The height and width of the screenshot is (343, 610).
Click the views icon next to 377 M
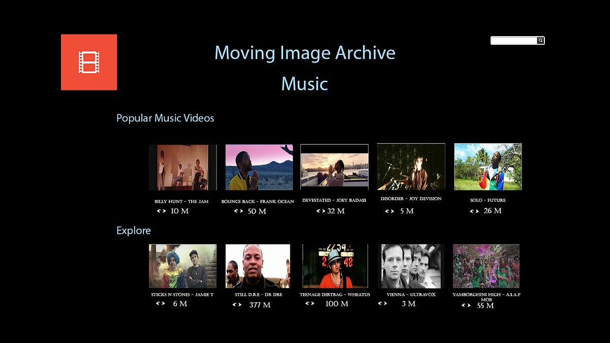(x=237, y=305)
